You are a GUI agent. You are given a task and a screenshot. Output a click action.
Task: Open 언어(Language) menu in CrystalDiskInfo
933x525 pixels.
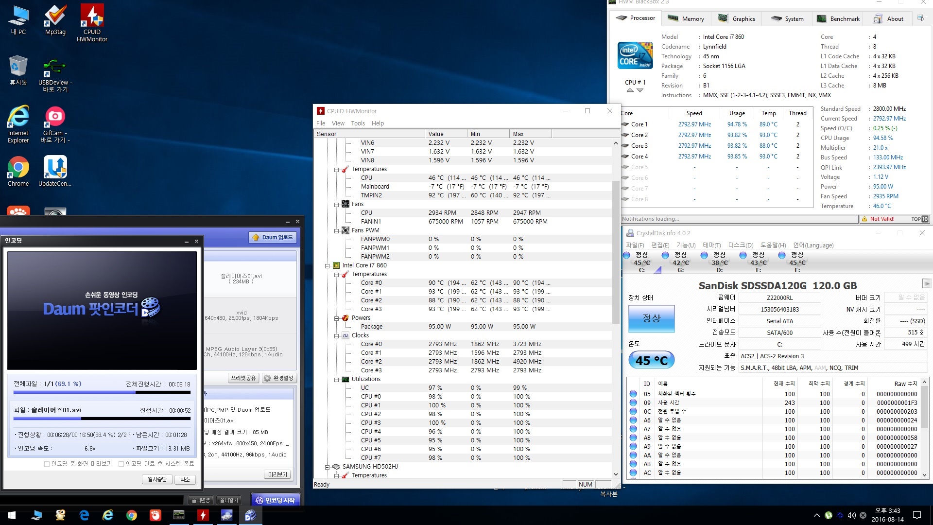coord(813,245)
